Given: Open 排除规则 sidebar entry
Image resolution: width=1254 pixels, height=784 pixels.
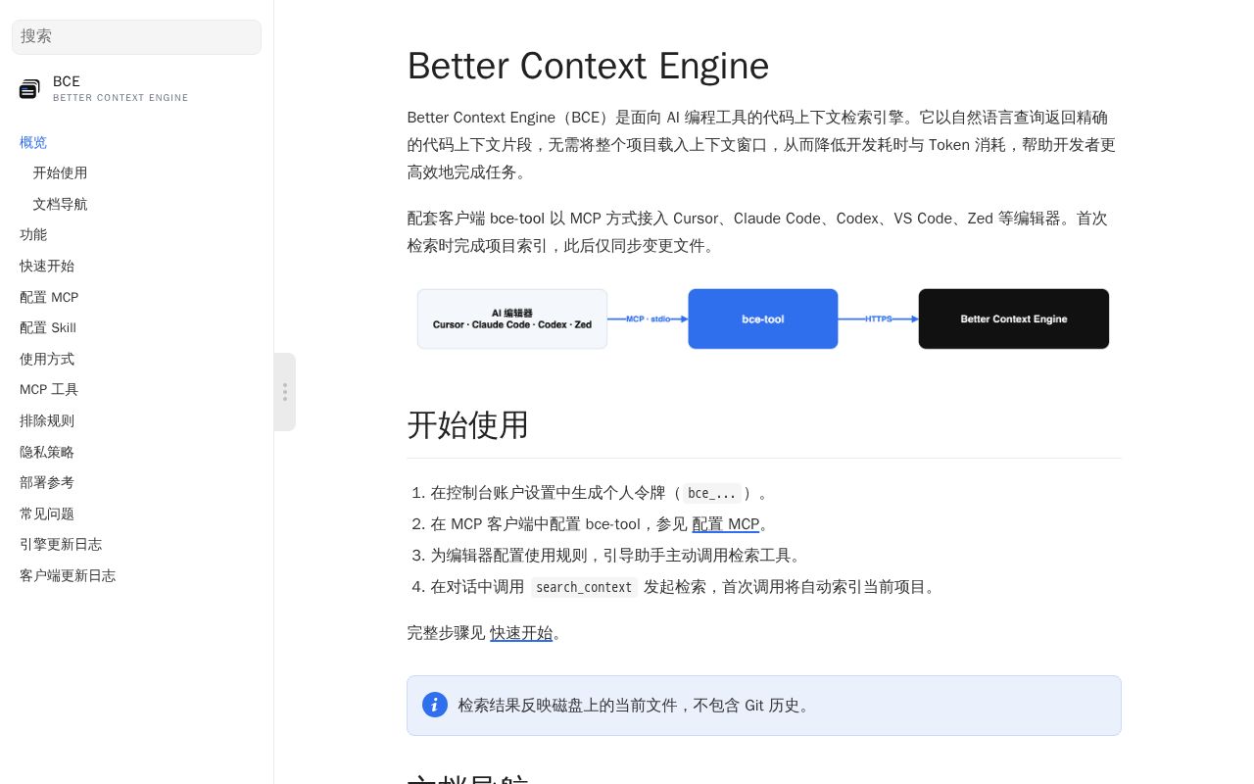Looking at the screenshot, I should coord(47,420).
